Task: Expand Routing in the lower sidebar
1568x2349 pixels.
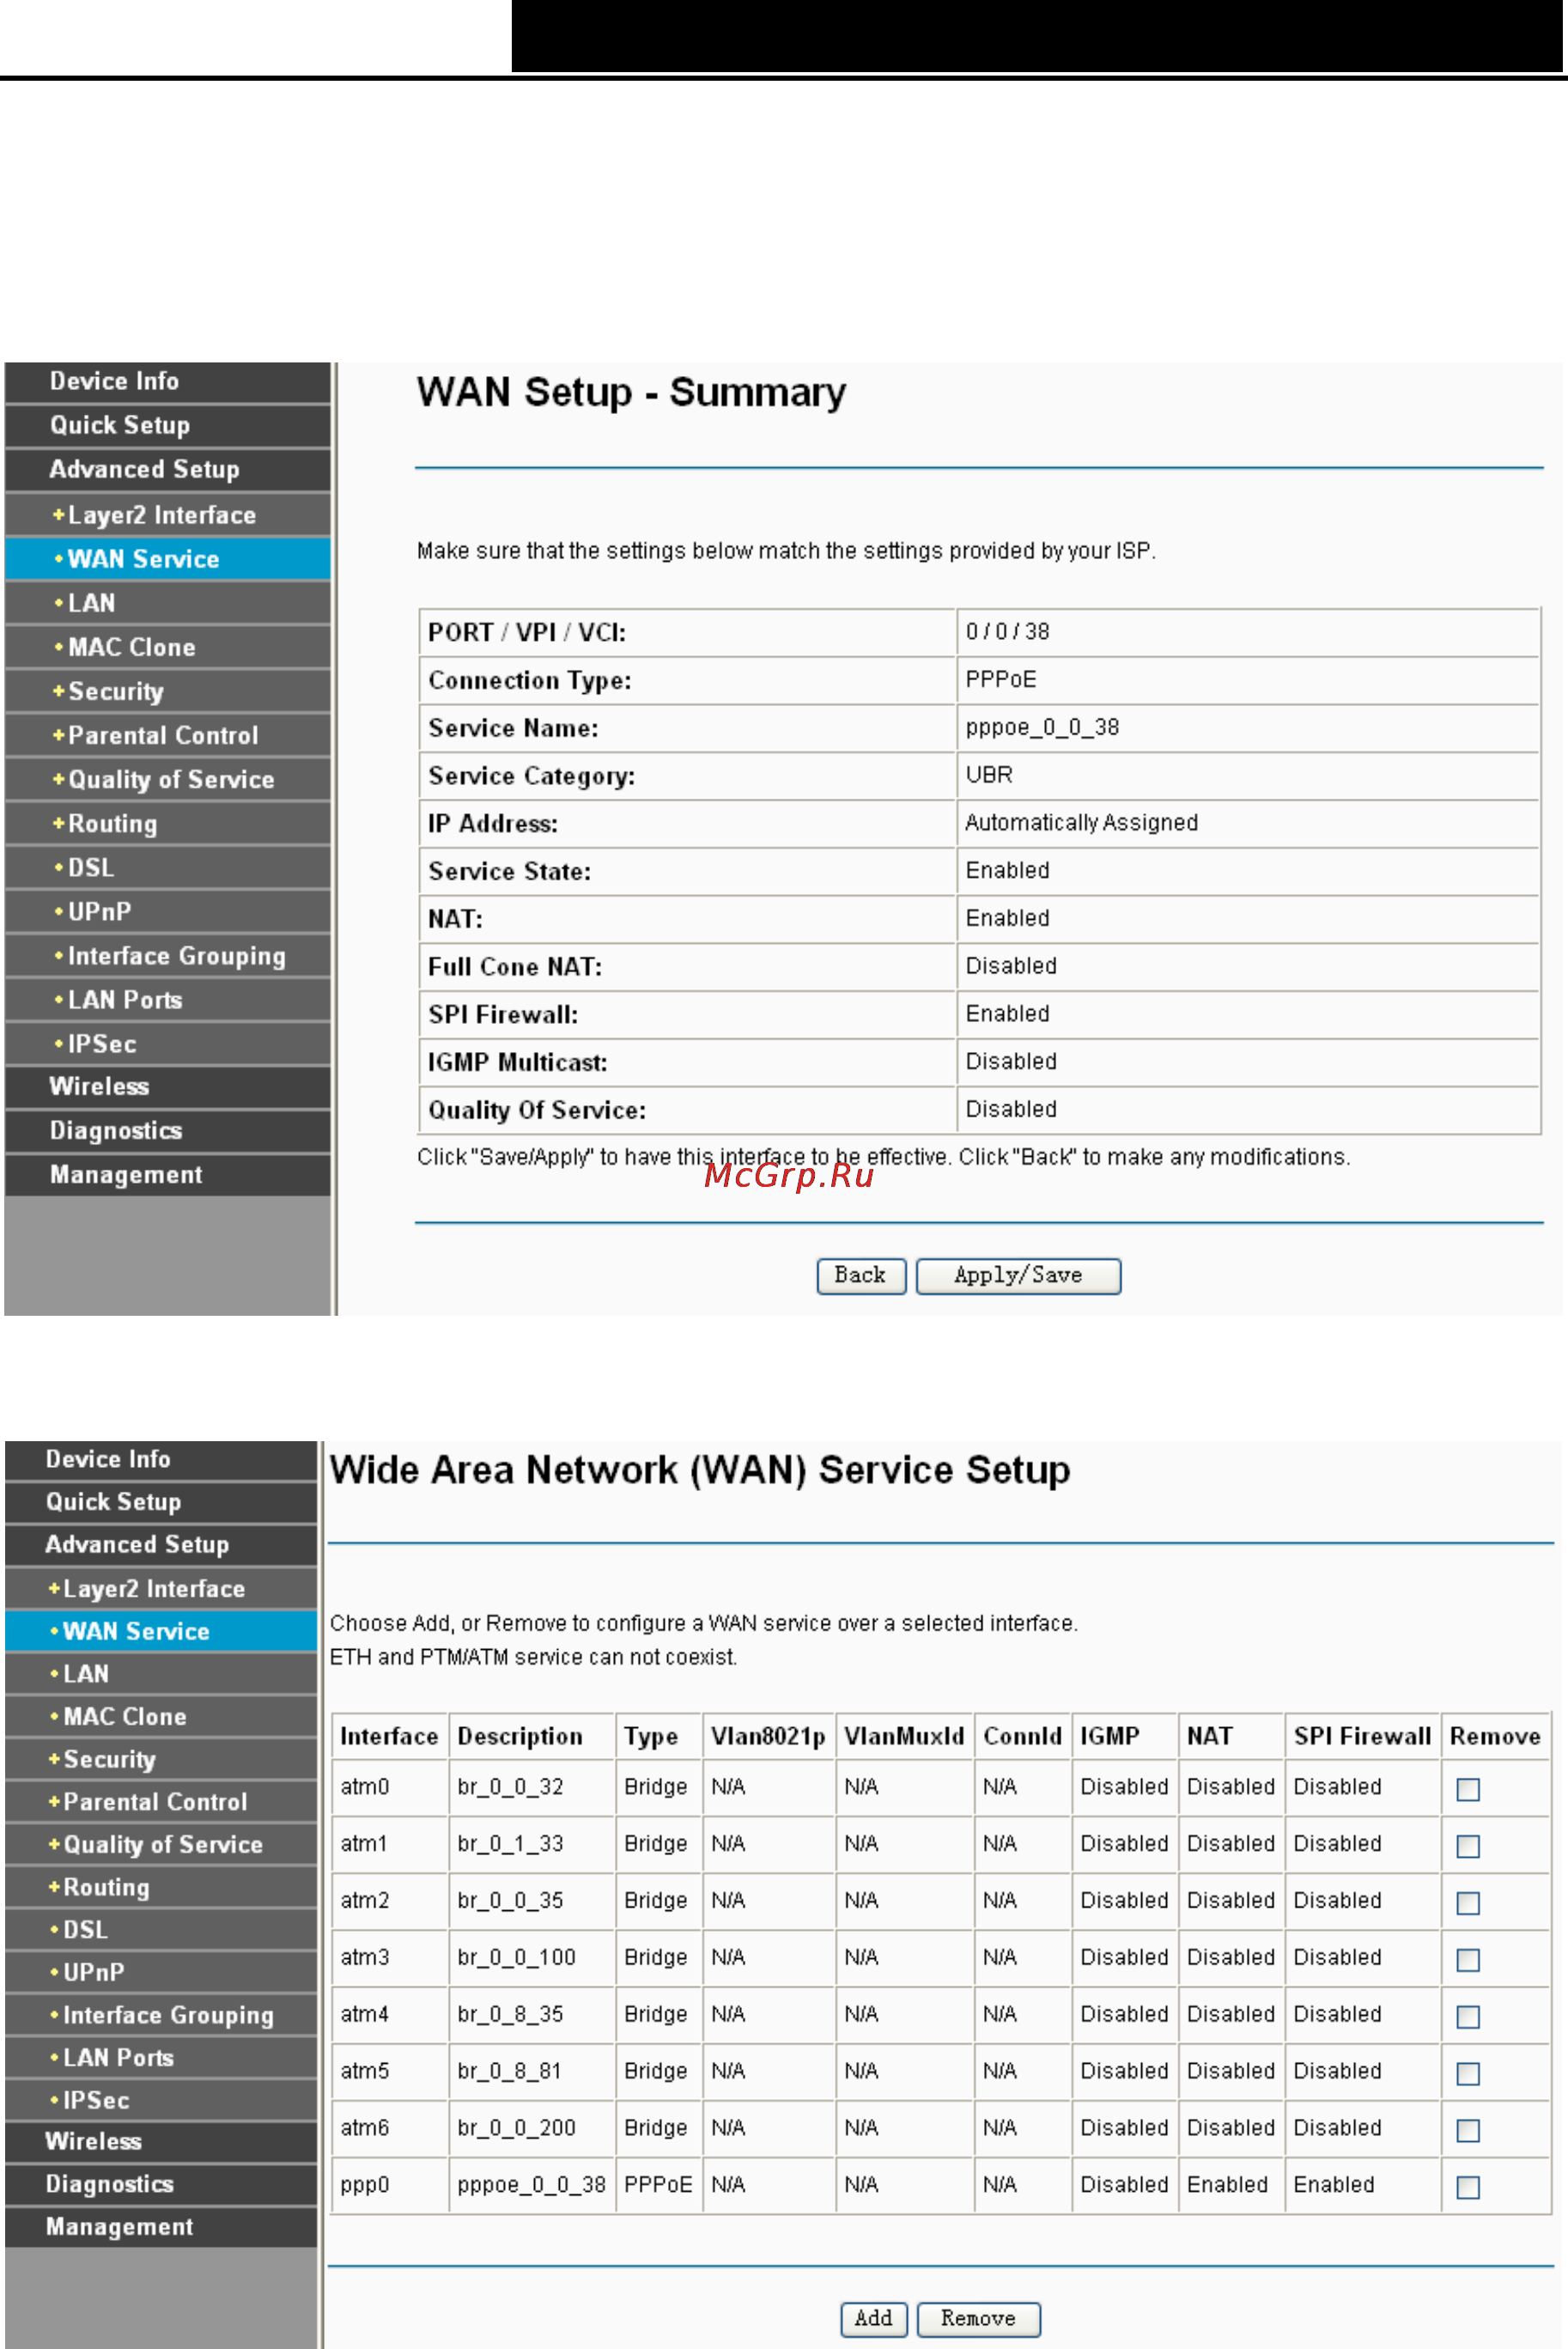Action: 161,1887
